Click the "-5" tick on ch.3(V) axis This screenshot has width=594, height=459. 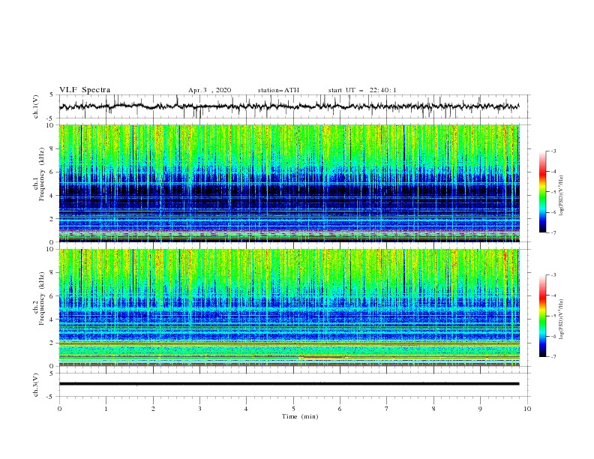(x=51, y=397)
